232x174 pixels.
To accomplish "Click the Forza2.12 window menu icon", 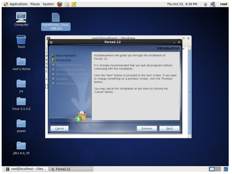I will [x=51, y=42].
